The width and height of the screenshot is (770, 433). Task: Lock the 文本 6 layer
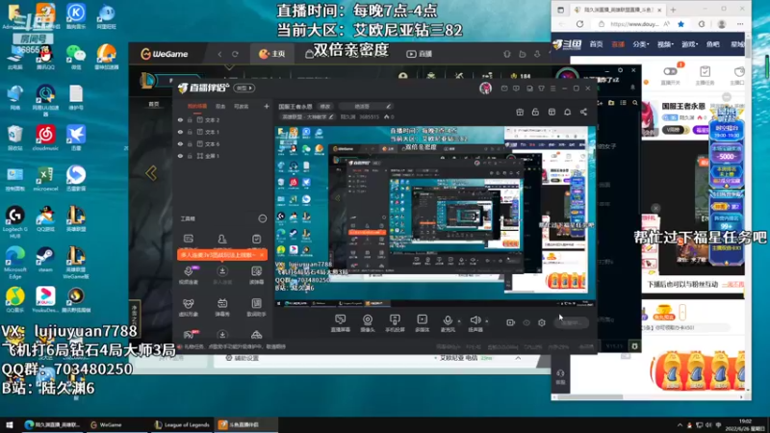tap(190, 143)
